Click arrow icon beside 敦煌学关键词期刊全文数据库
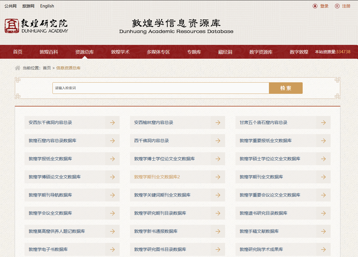 tap(218, 195)
